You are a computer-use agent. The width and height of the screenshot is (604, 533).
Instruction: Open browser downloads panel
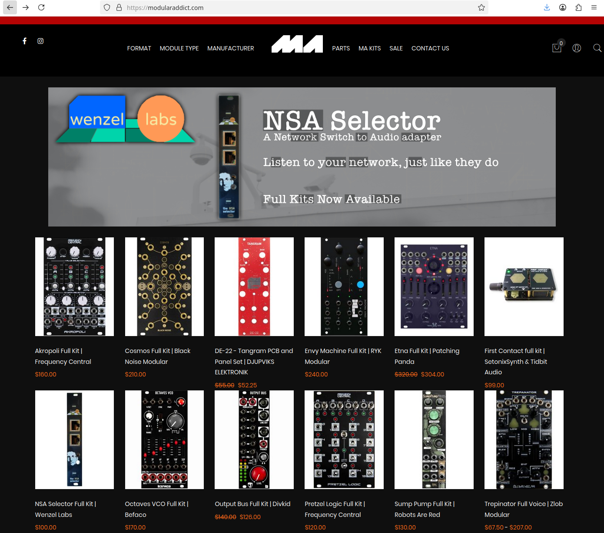(x=547, y=7)
